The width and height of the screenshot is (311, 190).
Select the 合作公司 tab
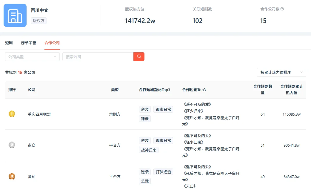point(52,43)
